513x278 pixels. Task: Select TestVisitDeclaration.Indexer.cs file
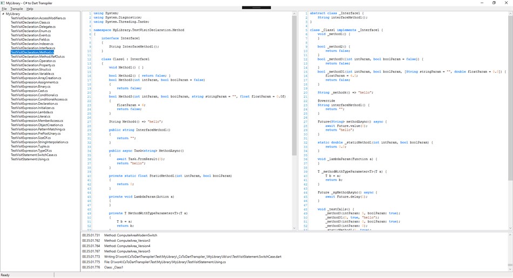[x=32, y=44]
